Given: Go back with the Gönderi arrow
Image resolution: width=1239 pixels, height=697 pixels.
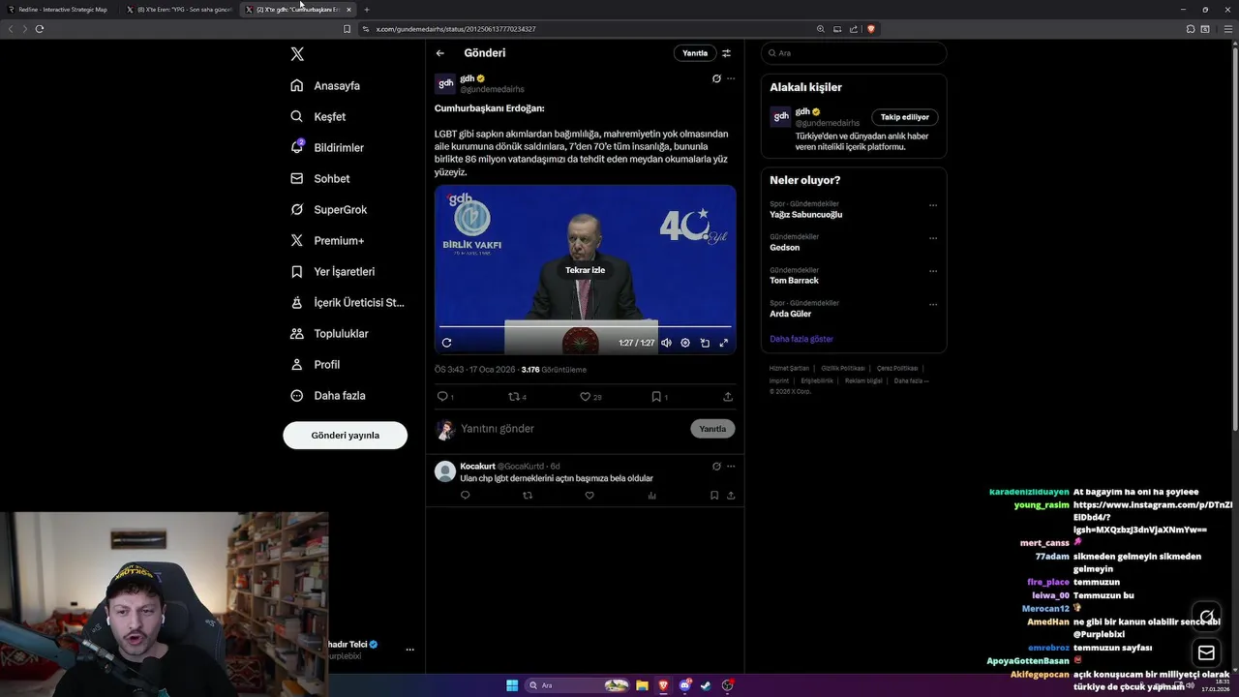Looking at the screenshot, I should click(440, 53).
